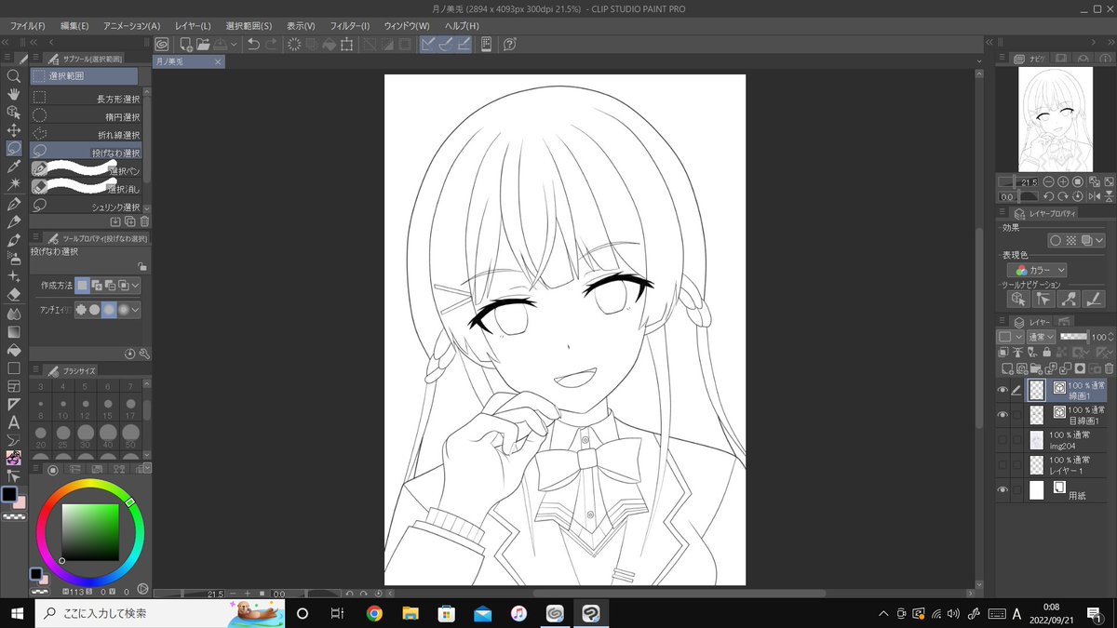Image resolution: width=1117 pixels, height=628 pixels.
Task: Open the Sub Tool panel menu icon
Action: click(x=34, y=58)
